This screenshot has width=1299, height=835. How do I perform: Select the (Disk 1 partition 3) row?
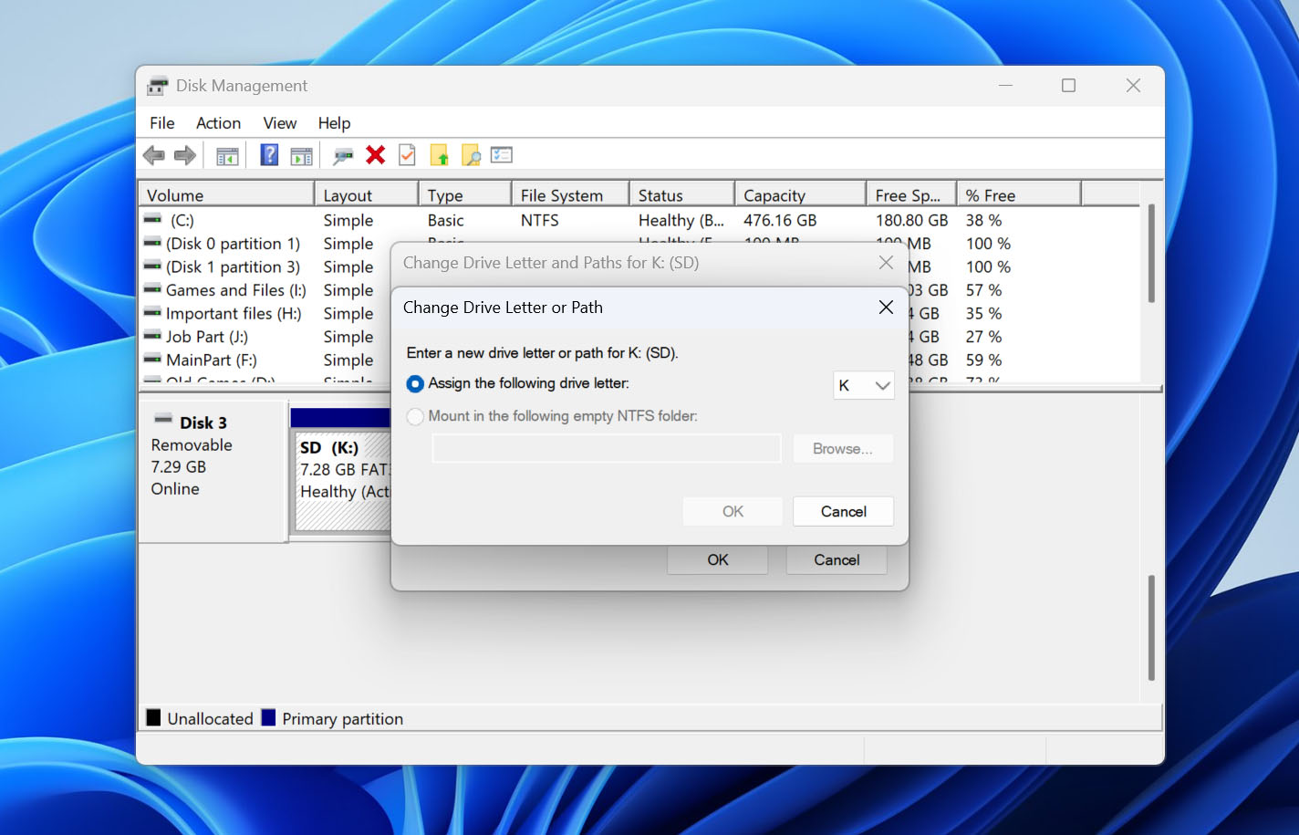233,266
